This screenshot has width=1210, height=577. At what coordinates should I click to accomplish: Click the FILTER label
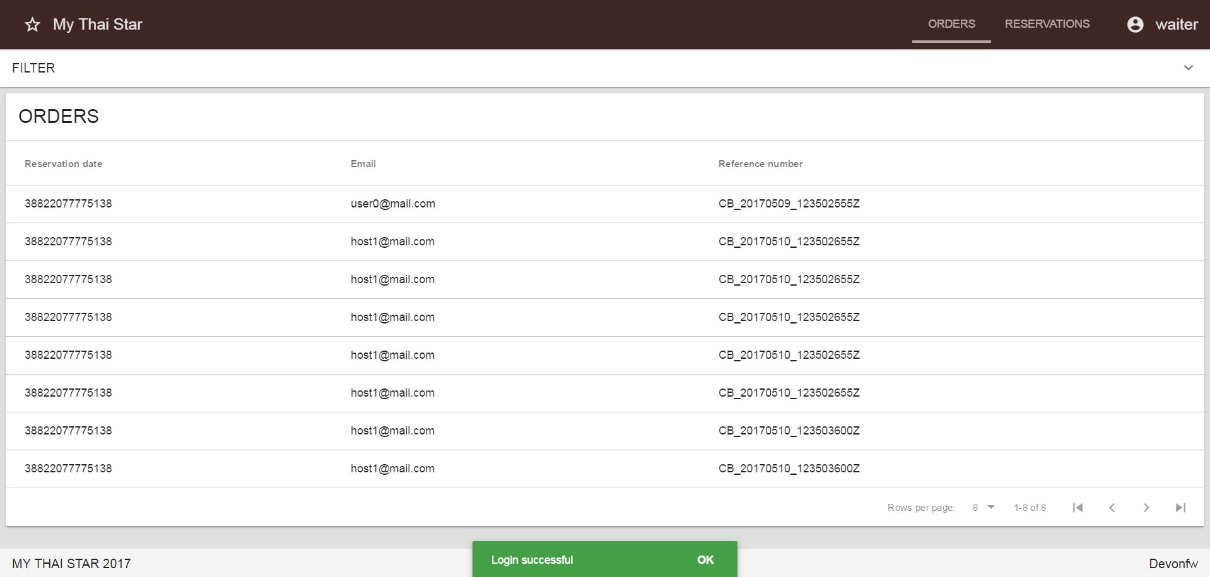pyautogui.click(x=33, y=68)
